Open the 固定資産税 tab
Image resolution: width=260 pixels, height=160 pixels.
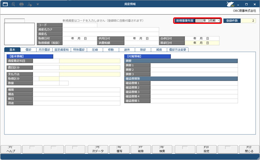(x=62, y=50)
